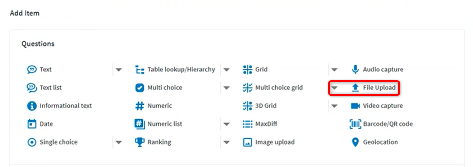
Task: Select the Audio capture microphone icon
Action: point(355,70)
